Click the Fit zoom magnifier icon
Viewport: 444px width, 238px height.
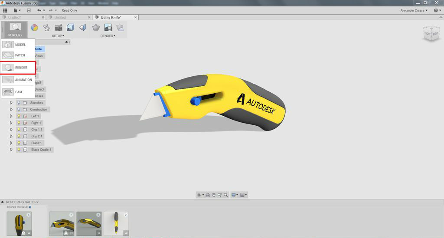coord(225,195)
